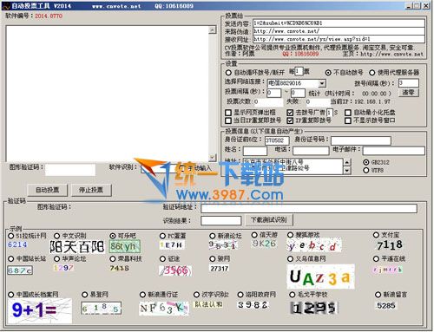This screenshot has height=332, width=434.
Task: Click 来路伪造 URL field
Action: [339, 31]
